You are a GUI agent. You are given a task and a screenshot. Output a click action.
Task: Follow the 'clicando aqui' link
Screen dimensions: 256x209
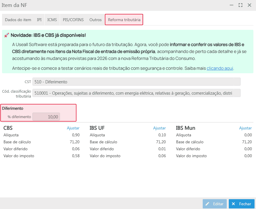[220, 68]
